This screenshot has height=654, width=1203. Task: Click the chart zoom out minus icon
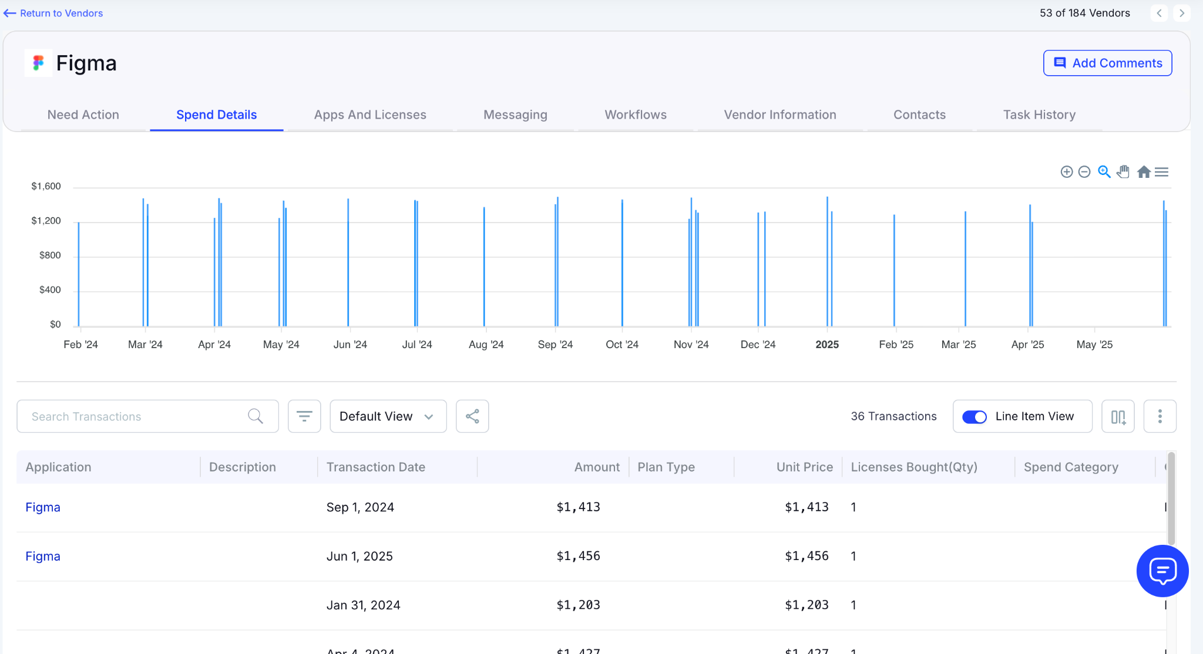point(1084,172)
